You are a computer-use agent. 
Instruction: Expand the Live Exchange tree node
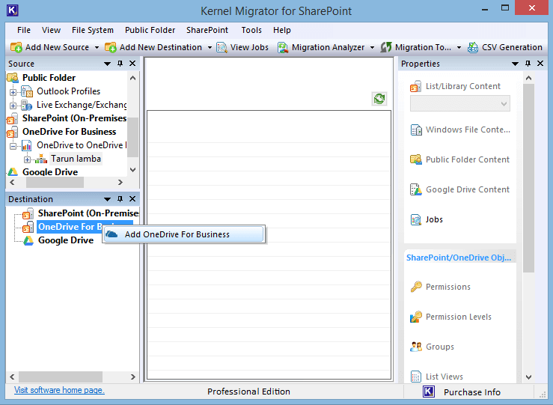[x=13, y=106]
